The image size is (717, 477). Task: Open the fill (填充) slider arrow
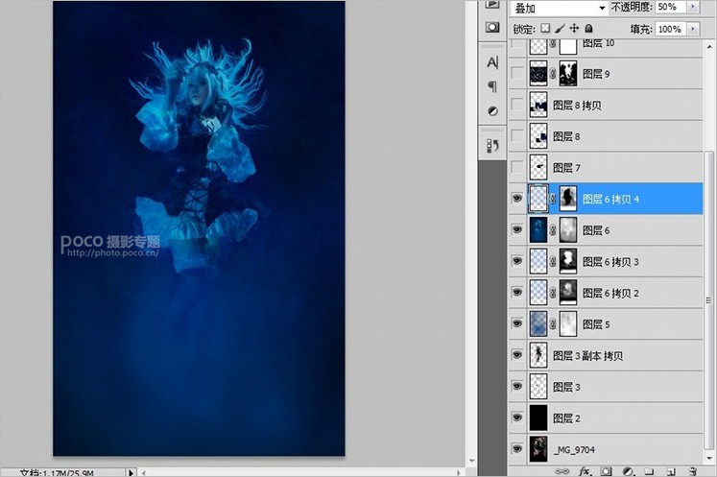tap(694, 30)
